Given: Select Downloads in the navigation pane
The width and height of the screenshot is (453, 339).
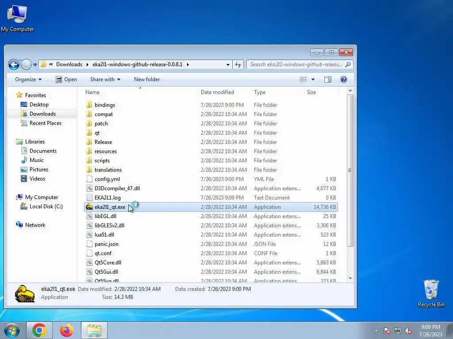Looking at the screenshot, I should click(x=42, y=113).
